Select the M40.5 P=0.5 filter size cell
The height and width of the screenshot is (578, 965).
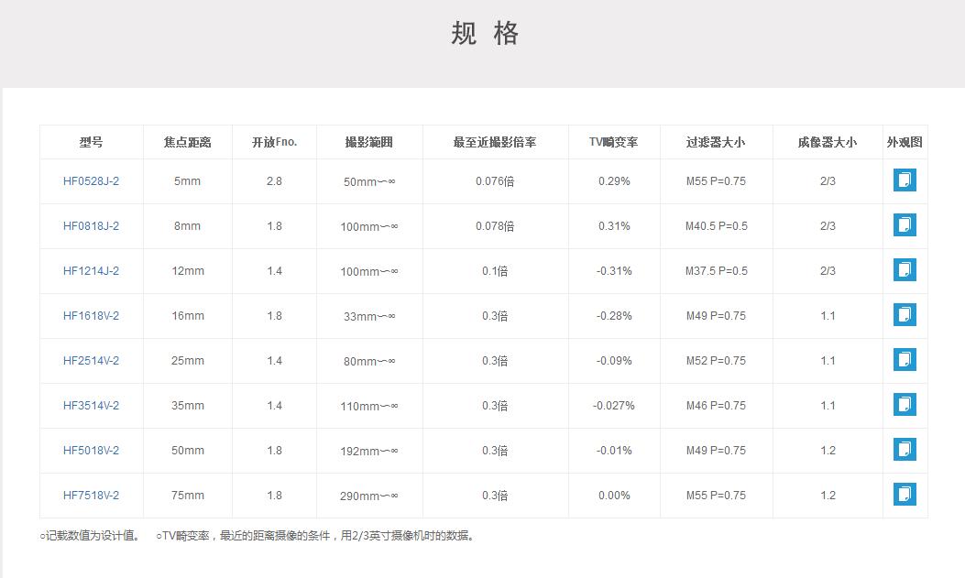[x=717, y=226]
